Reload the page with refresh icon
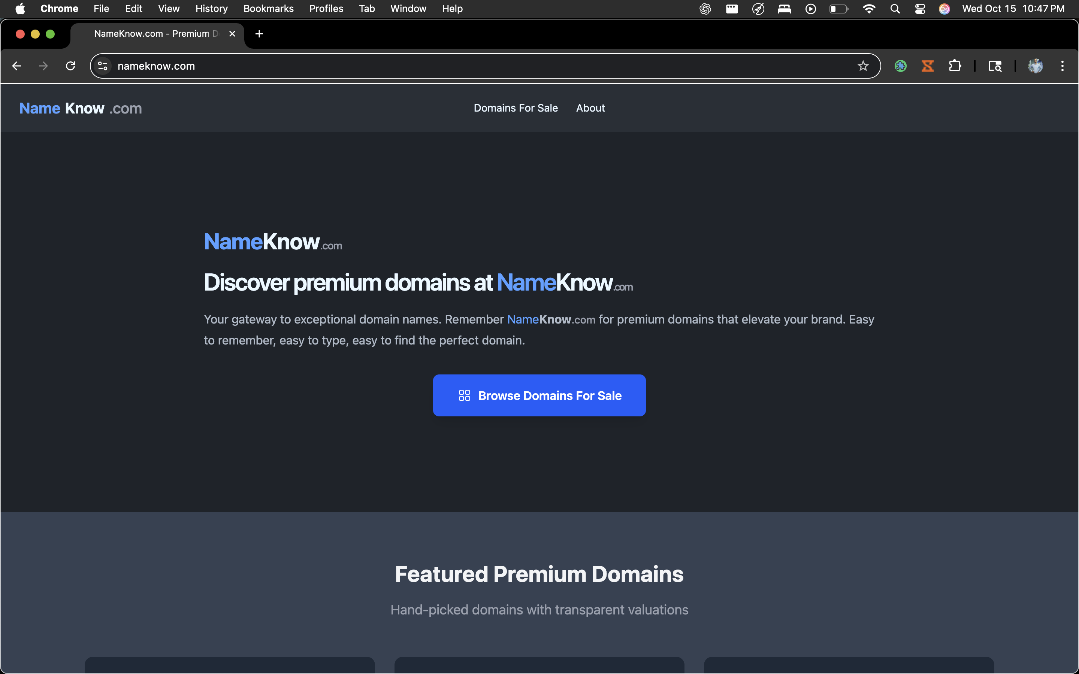The width and height of the screenshot is (1079, 674). click(70, 66)
